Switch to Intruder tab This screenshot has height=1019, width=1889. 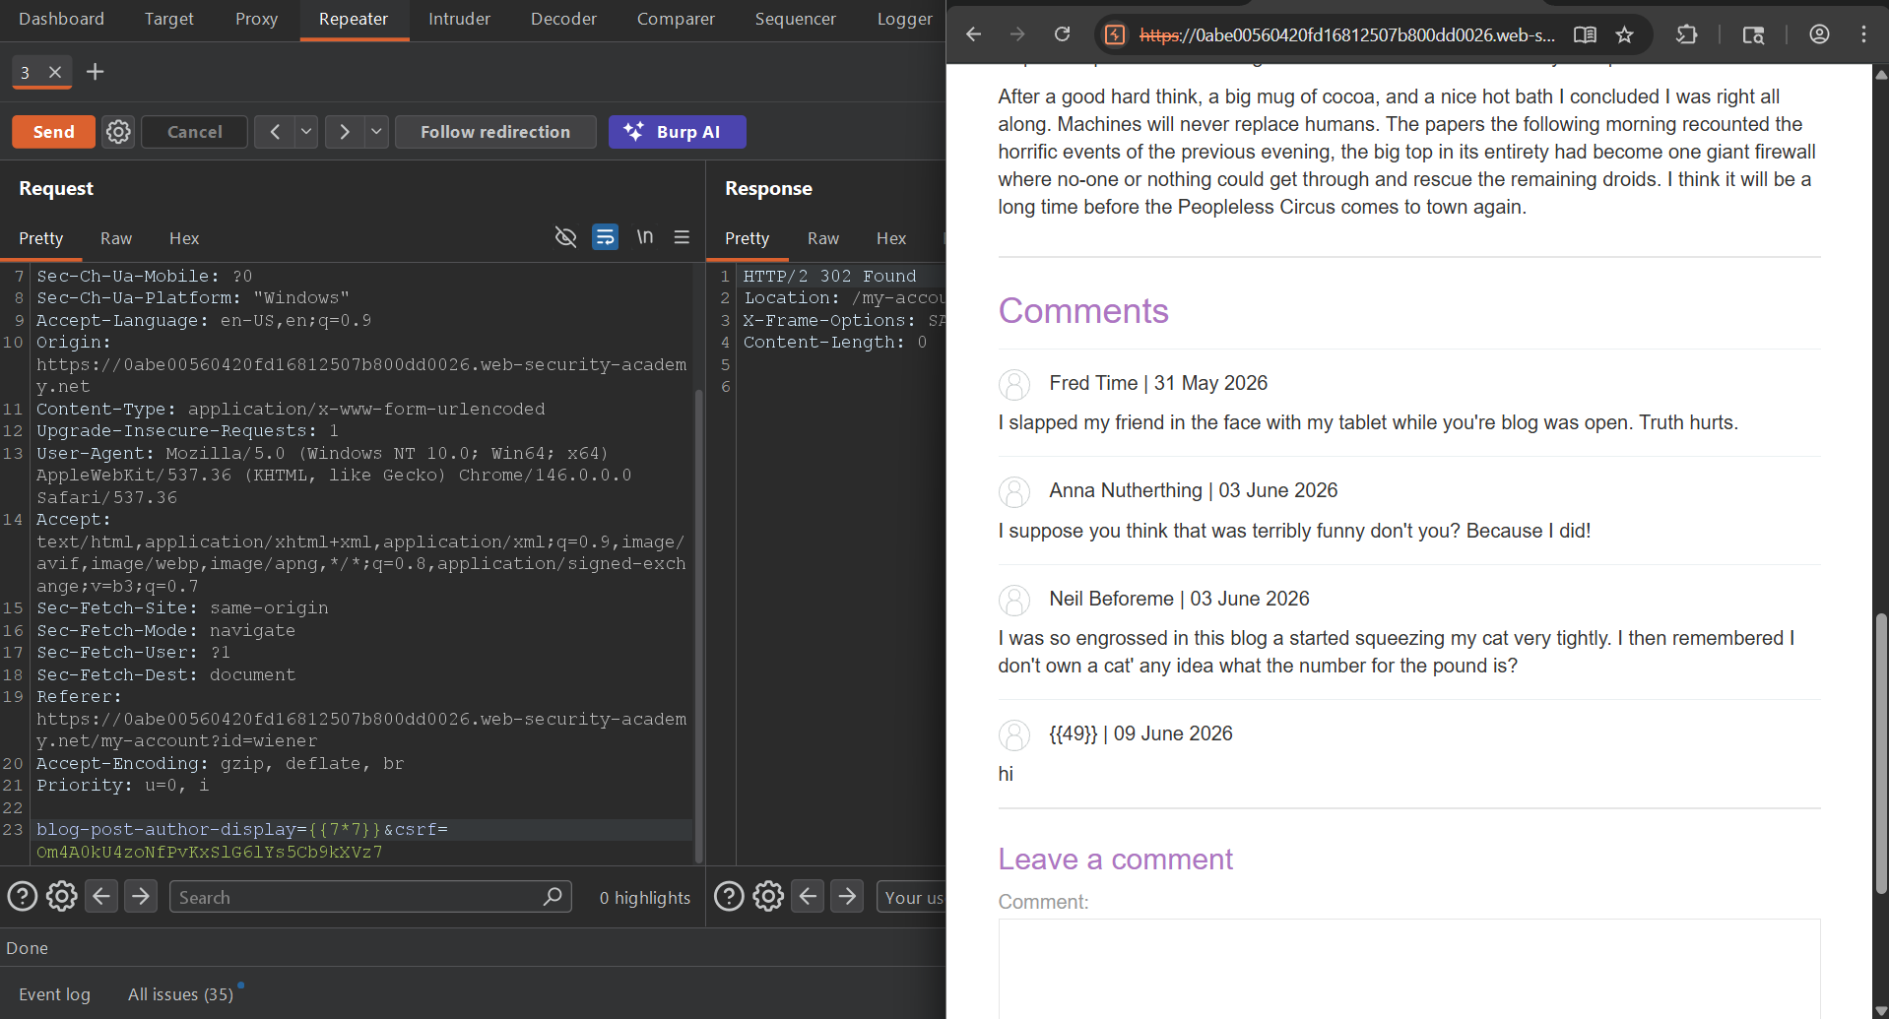point(459,19)
